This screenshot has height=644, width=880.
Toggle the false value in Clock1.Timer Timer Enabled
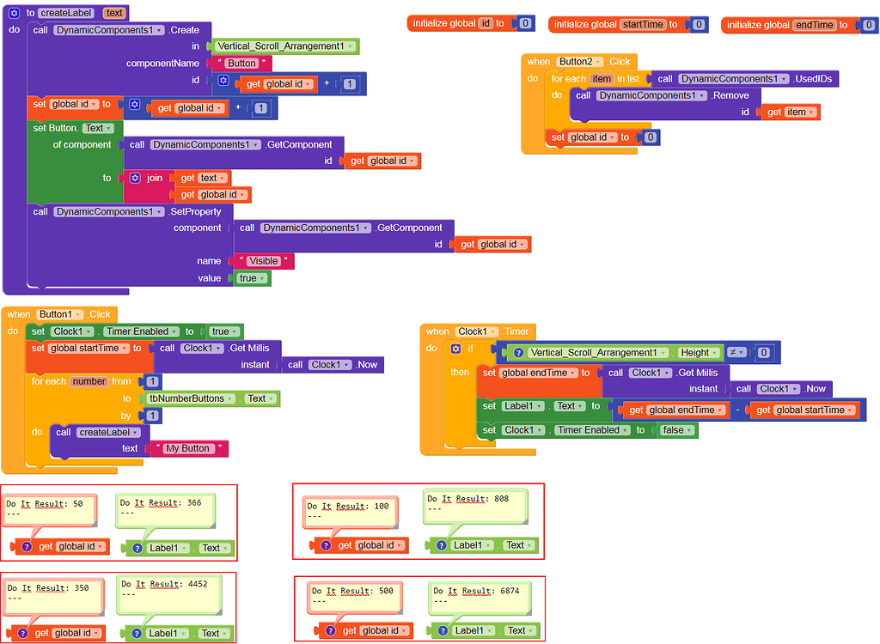point(678,430)
